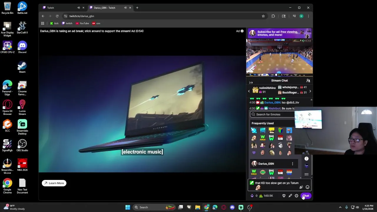Open Chrome profile avatar W
This screenshot has height=212, width=377.
[301, 16]
